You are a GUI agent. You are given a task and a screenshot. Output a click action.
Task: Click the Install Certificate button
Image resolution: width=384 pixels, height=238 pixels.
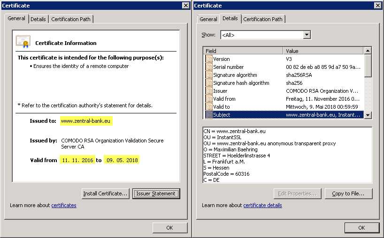(x=105, y=193)
